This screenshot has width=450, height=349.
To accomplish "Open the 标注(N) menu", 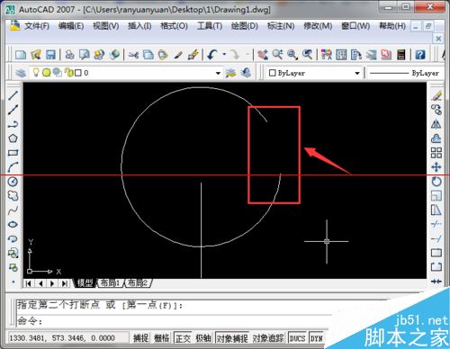I will point(281,26).
